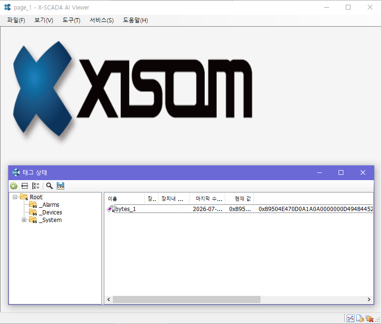
Task: Select the bytes_1 tag row name
Action: [125, 209]
